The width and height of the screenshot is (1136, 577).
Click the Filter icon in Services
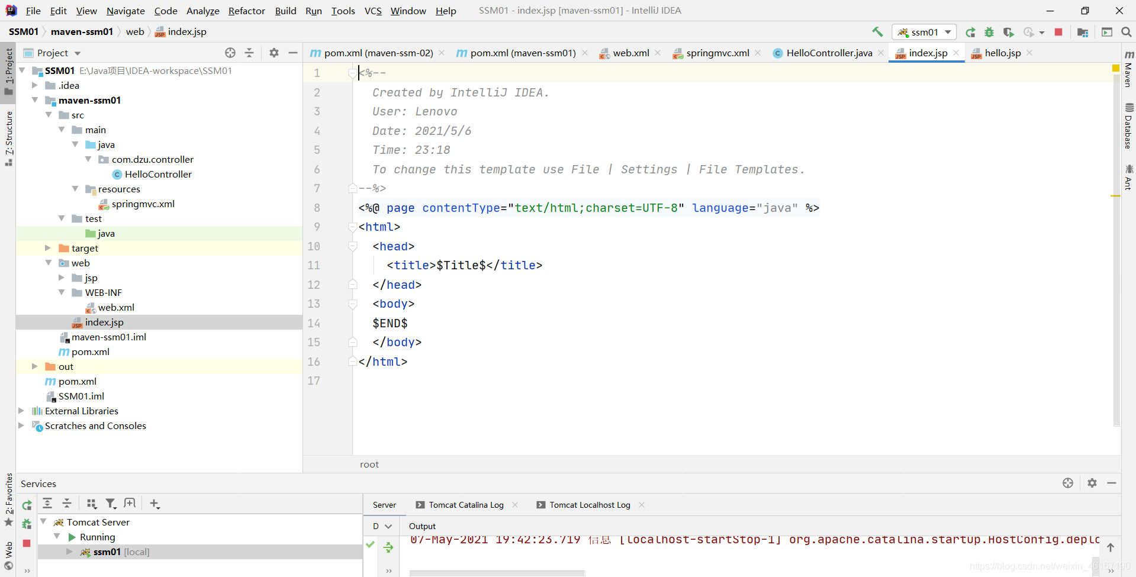click(111, 504)
